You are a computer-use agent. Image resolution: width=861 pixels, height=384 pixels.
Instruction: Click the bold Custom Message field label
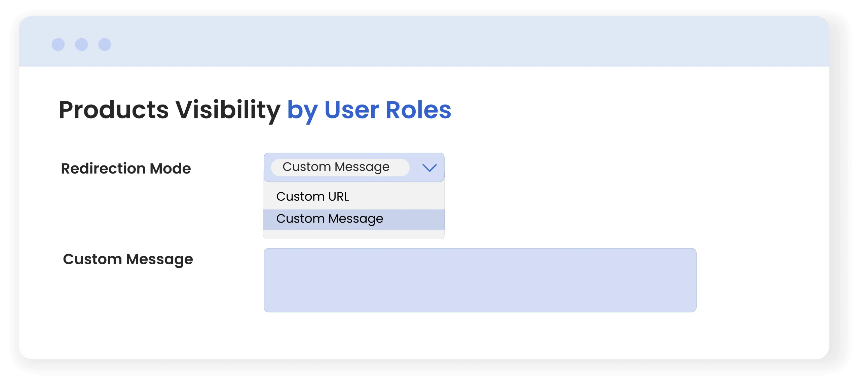point(128,259)
